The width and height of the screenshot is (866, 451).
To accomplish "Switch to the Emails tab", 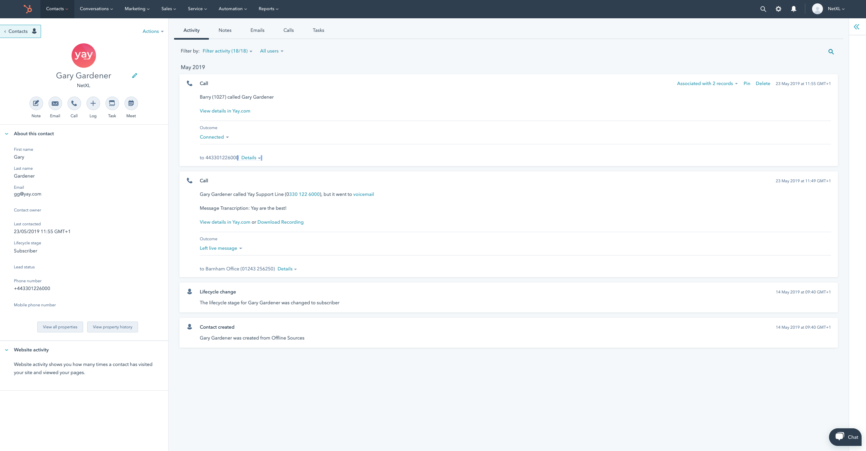I will coord(257,30).
